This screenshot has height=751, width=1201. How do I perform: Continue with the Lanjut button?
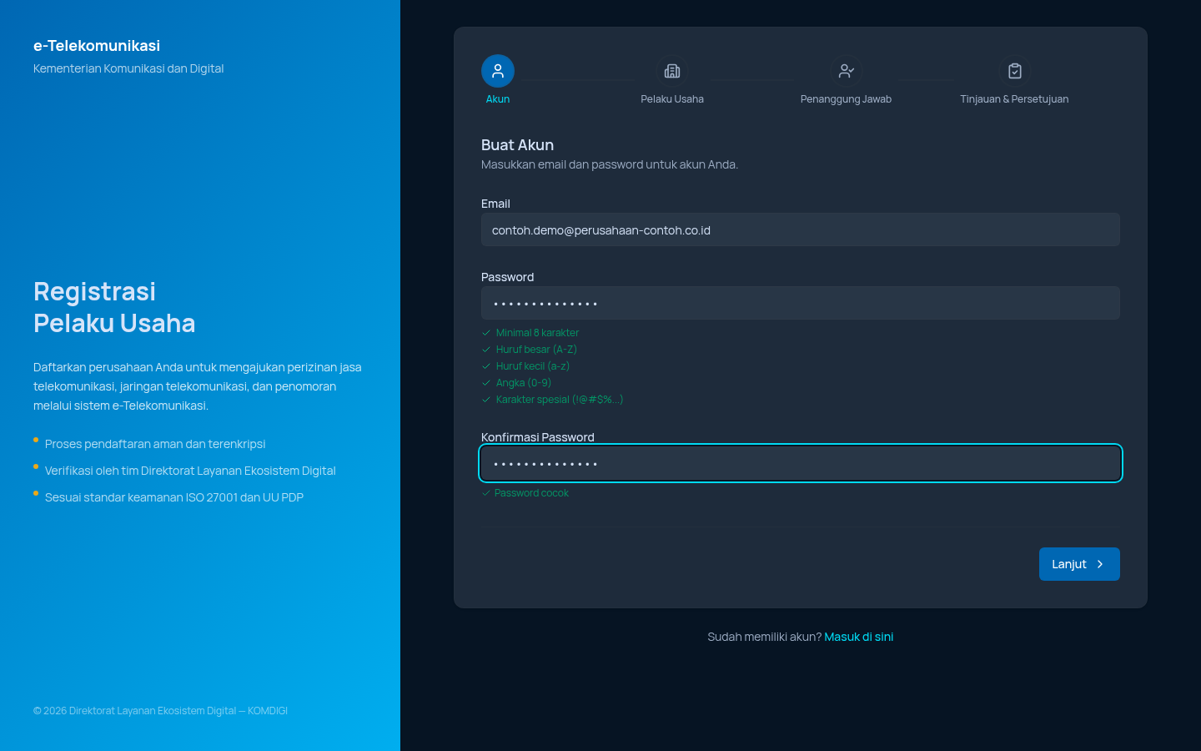point(1079,564)
